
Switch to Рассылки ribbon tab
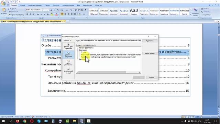coord(56,6)
